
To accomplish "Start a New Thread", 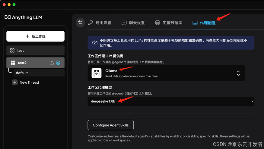I will click(x=25, y=82).
